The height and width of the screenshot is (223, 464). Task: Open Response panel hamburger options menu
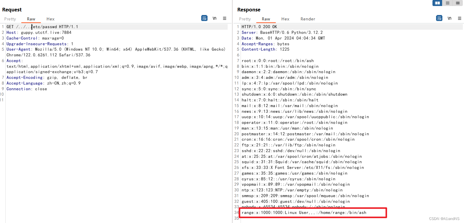(x=459, y=18)
